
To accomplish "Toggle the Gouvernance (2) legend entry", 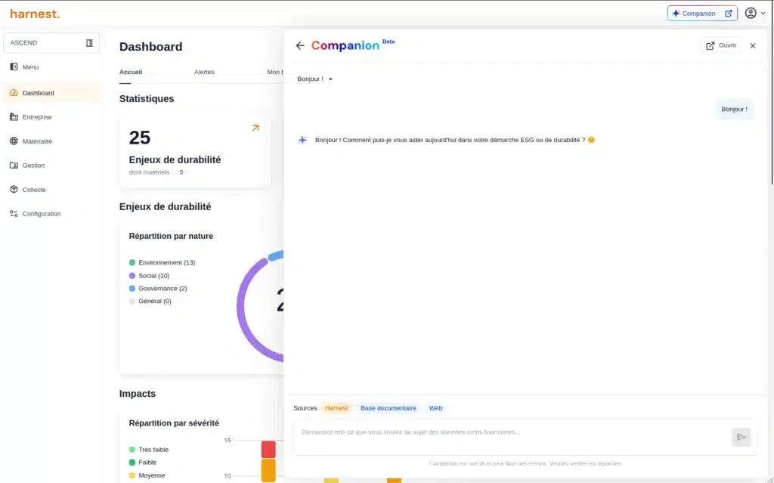I will [158, 289].
